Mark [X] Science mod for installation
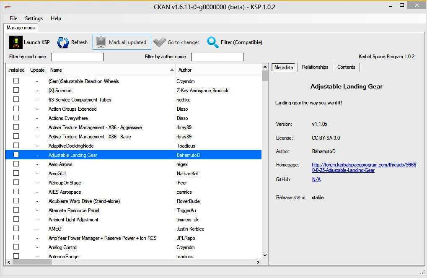Screen dimensions: 427x278 coord(16,90)
